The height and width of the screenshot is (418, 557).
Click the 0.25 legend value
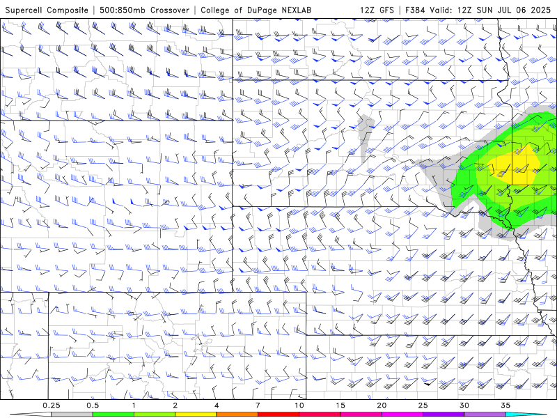[52, 405]
